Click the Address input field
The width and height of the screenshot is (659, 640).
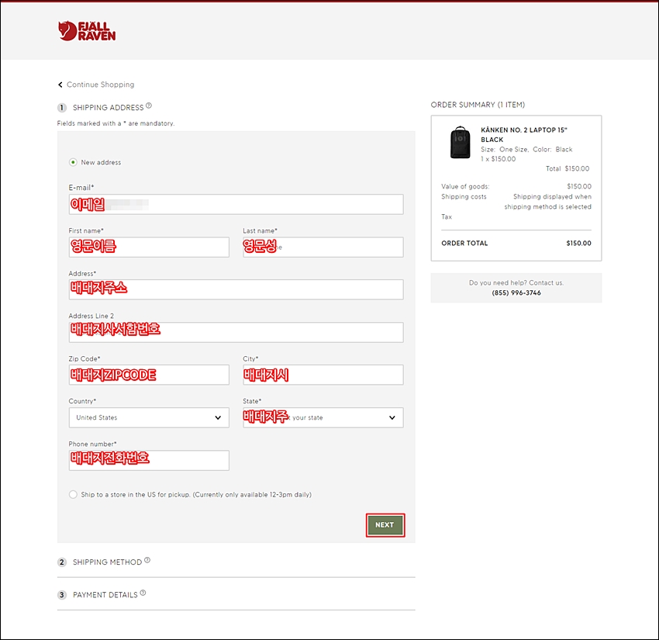[x=236, y=289]
